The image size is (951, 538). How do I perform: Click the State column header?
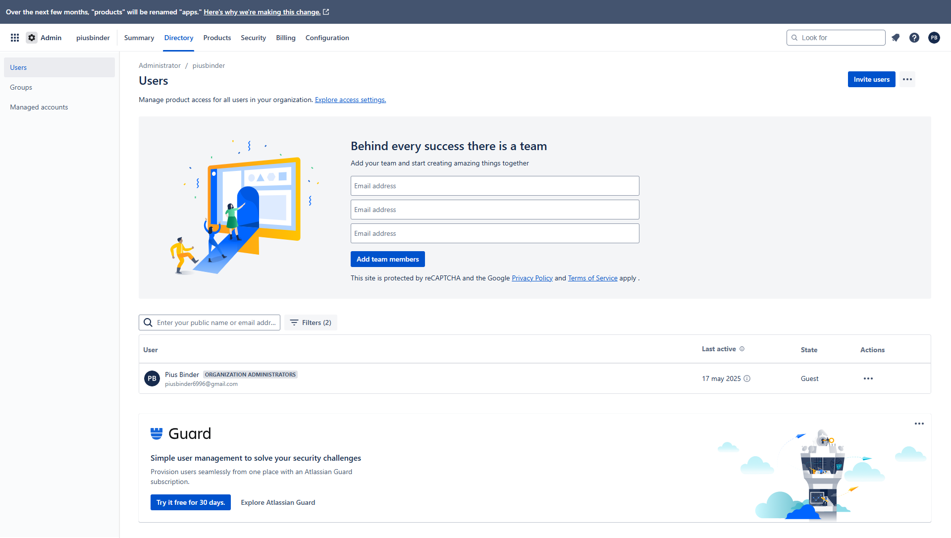click(x=809, y=350)
